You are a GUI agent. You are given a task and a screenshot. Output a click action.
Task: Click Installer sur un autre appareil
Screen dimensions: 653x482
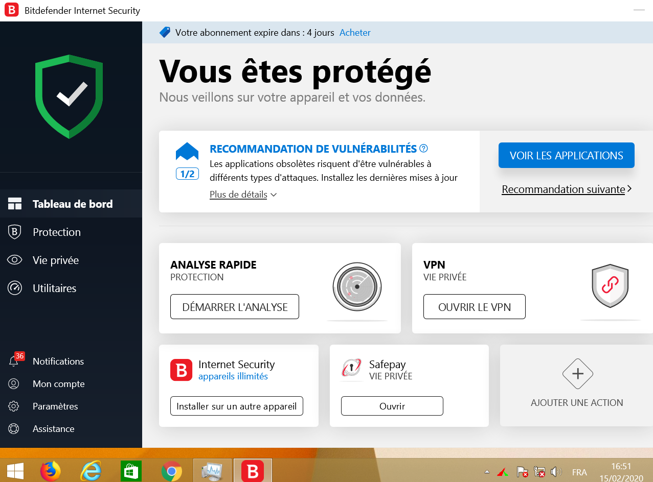tap(237, 406)
